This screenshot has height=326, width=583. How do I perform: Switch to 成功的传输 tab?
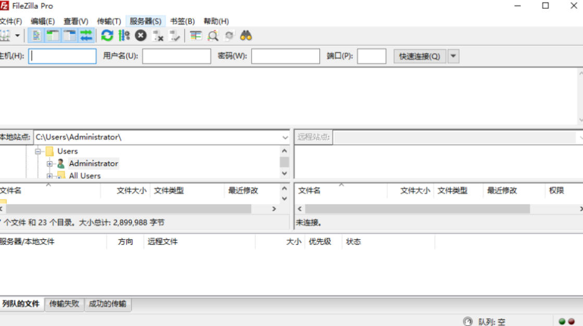(x=107, y=304)
